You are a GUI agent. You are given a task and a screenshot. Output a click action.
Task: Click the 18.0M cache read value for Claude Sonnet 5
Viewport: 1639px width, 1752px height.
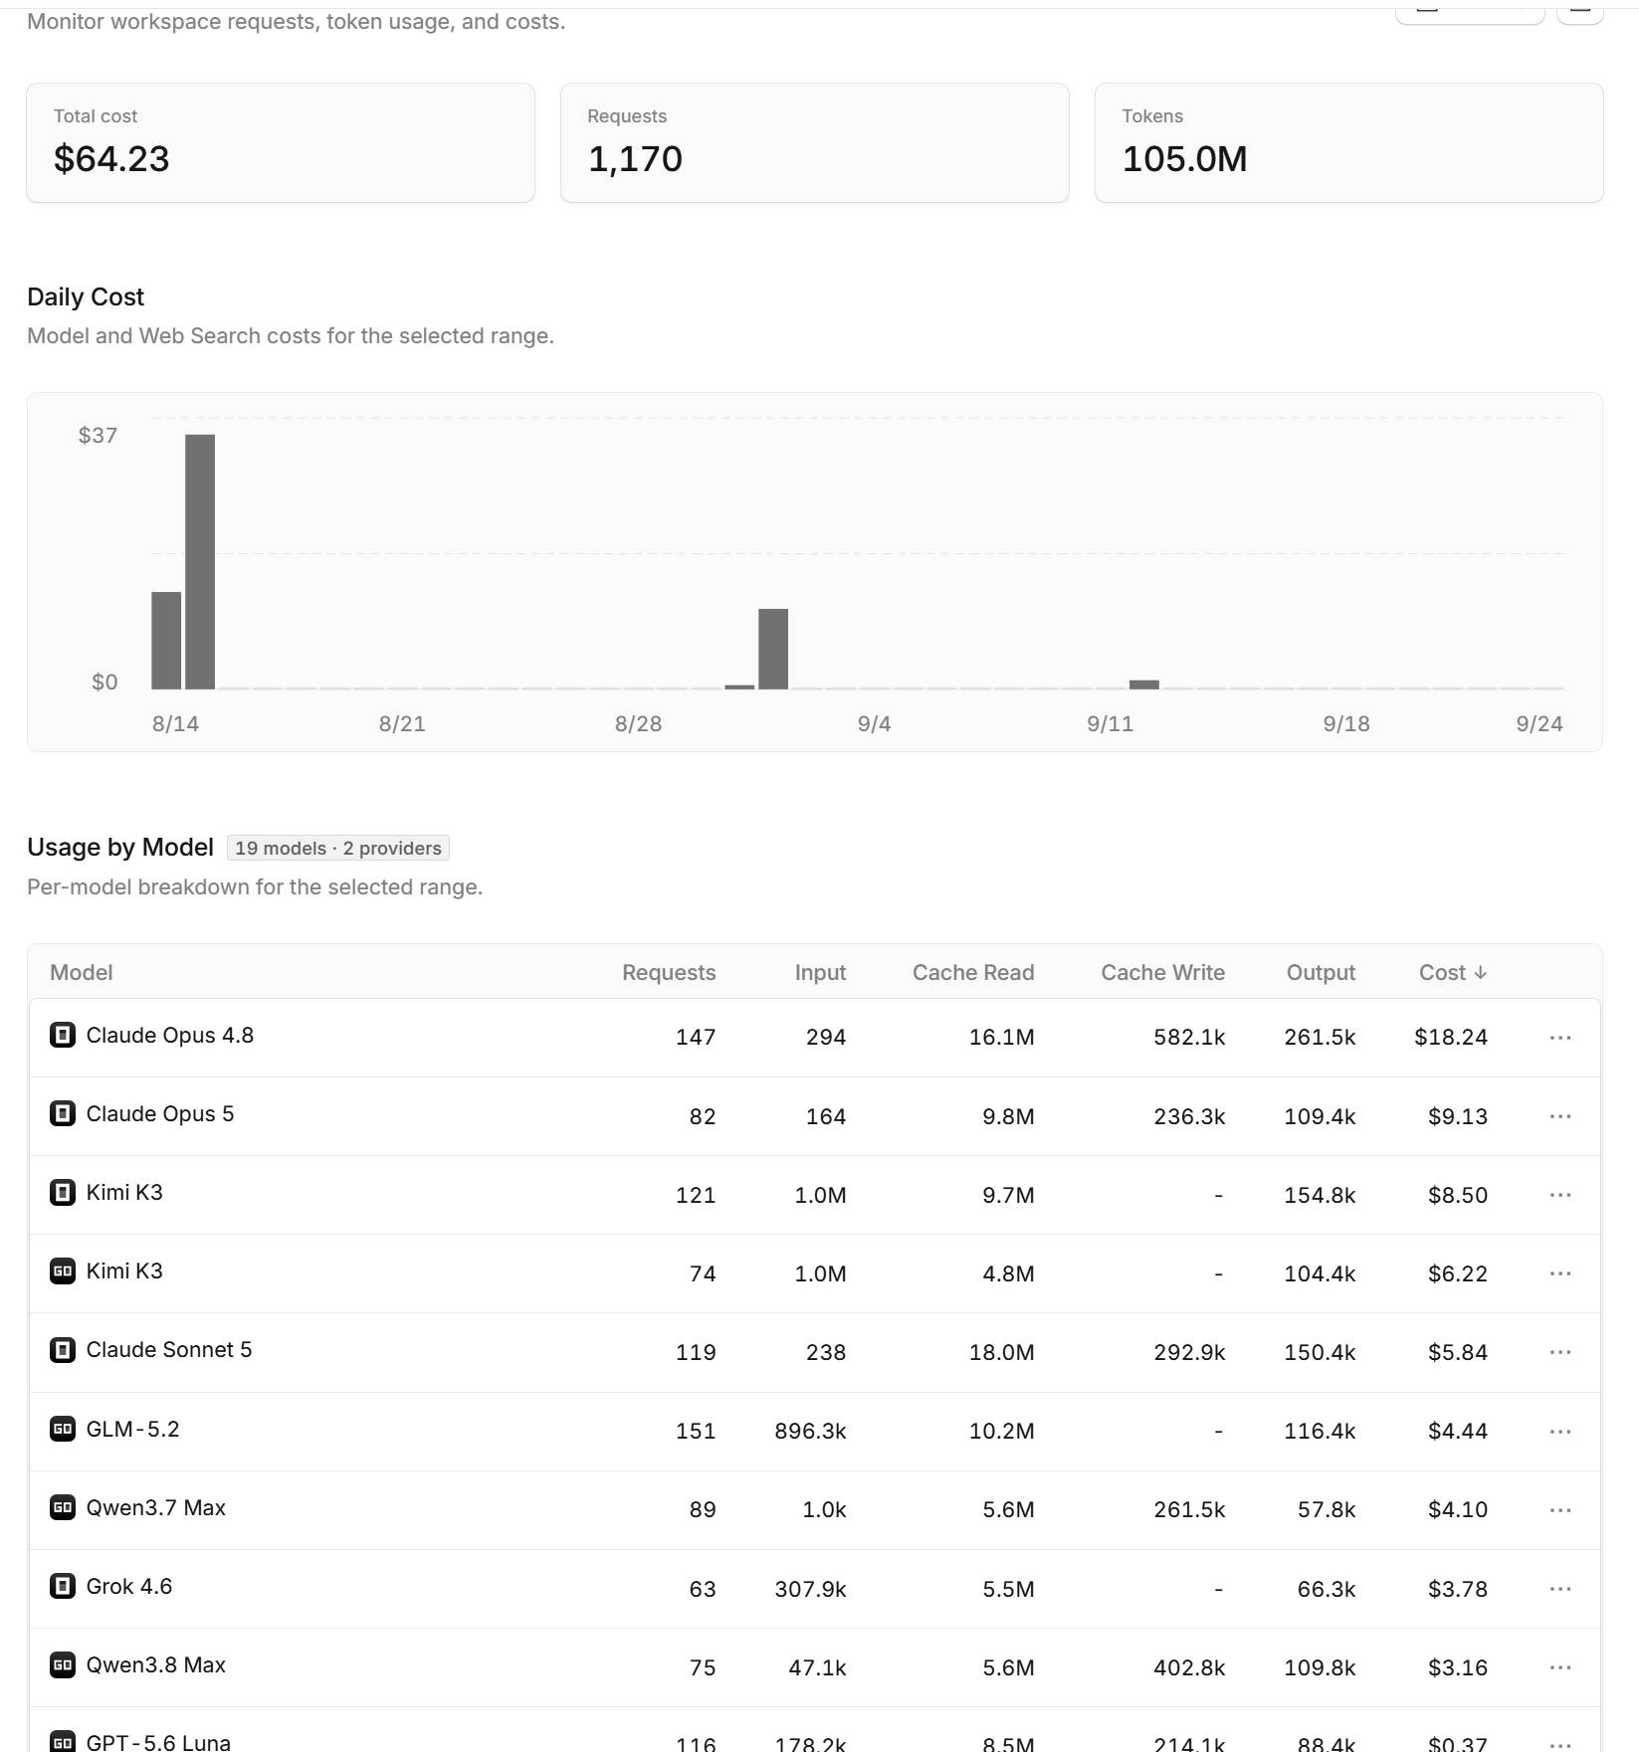[1002, 1352]
